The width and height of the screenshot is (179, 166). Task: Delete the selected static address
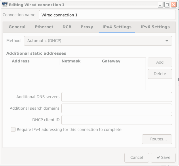[x=160, y=74]
